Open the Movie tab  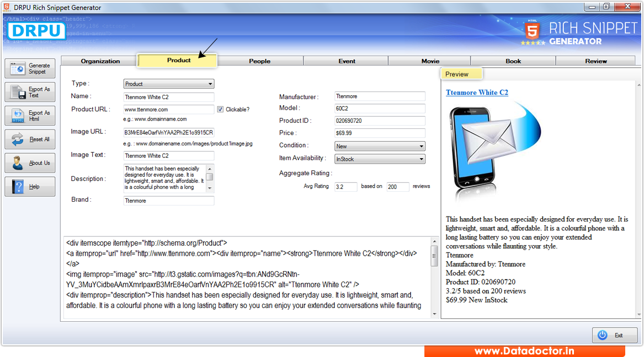(430, 61)
